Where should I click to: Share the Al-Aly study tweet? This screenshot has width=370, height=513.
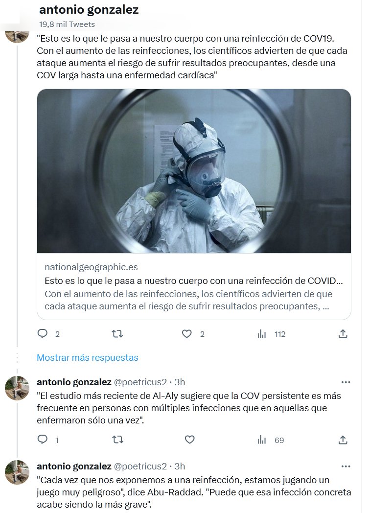pyautogui.click(x=343, y=440)
